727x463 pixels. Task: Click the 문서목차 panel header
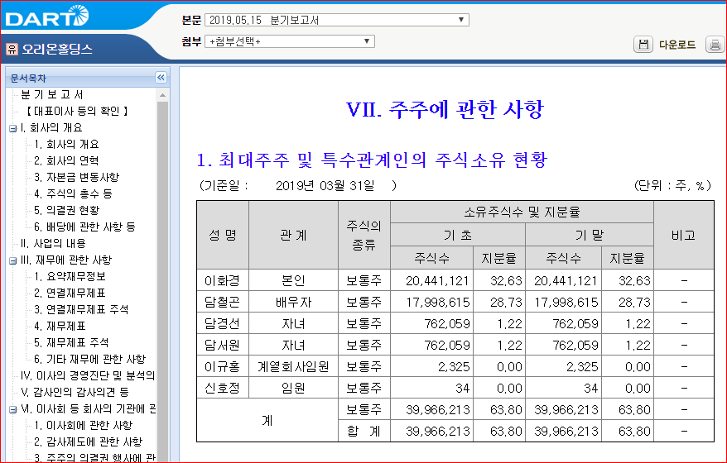[x=88, y=78]
